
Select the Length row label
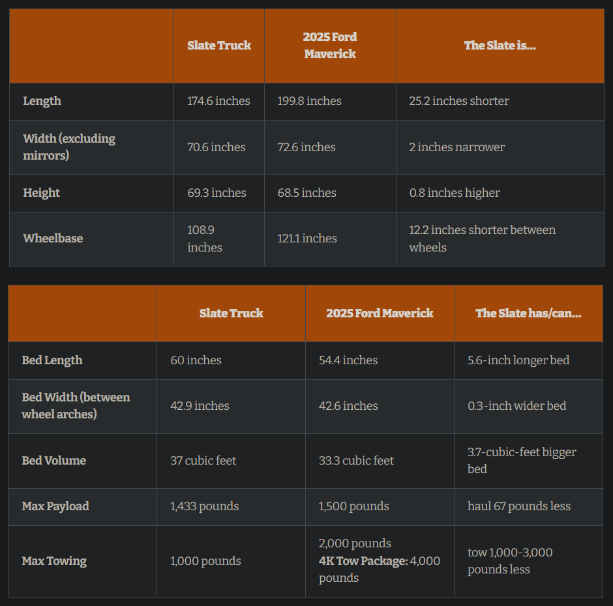pos(42,101)
